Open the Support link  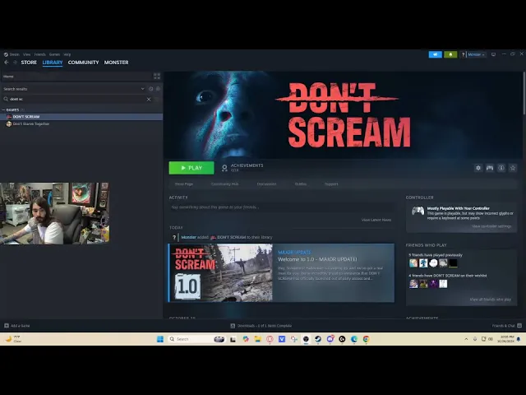[x=331, y=184]
